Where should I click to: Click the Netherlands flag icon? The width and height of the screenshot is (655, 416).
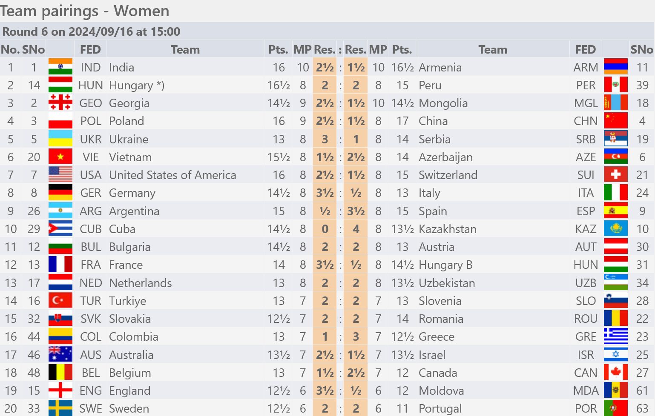(x=60, y=282)
